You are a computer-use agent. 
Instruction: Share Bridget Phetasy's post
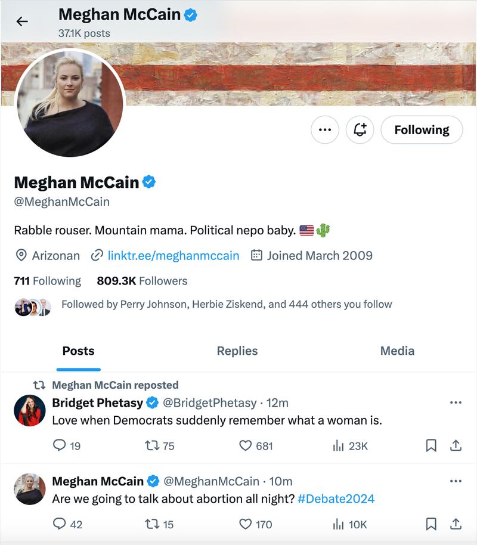(x=456, y=445)
